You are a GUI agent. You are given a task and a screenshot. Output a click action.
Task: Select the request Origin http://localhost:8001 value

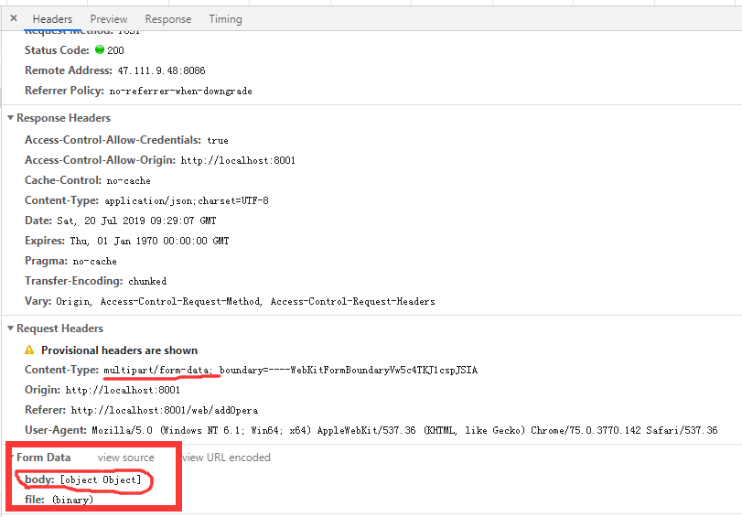point(123,390)
